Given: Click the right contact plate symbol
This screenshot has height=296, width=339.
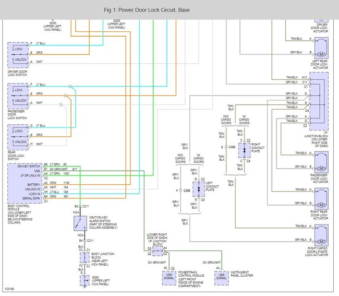Looking at the screenshot, I should [x=244, y=150].
